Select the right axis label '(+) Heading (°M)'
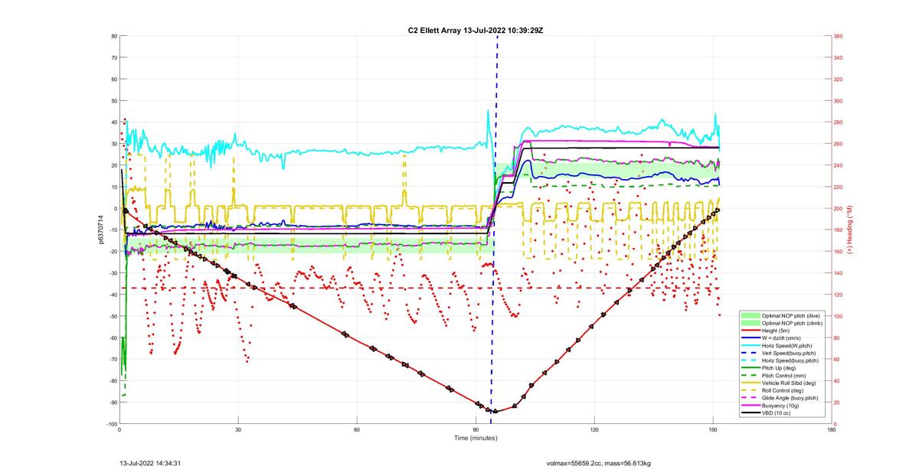This screenshot has width=919, height=476. 849,230
